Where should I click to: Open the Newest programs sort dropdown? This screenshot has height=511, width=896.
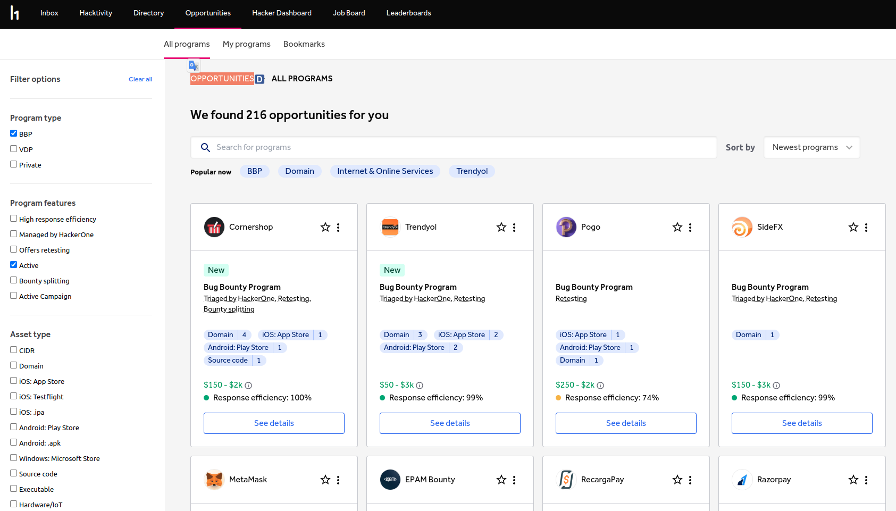click(x=811, y=147)
